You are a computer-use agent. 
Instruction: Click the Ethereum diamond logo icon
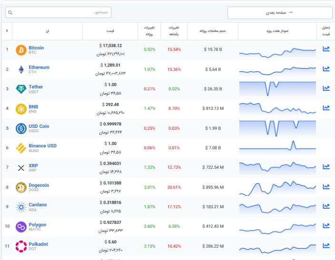point(21,69)
